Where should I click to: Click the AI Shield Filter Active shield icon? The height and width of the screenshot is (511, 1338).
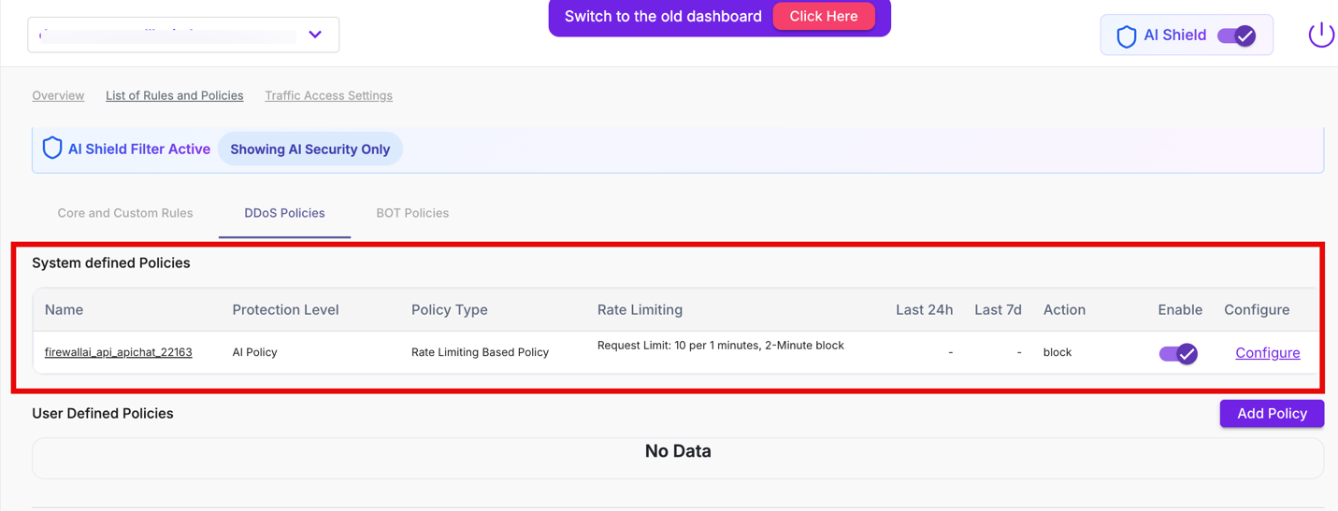pyautogui.click(x=52, y=149)
